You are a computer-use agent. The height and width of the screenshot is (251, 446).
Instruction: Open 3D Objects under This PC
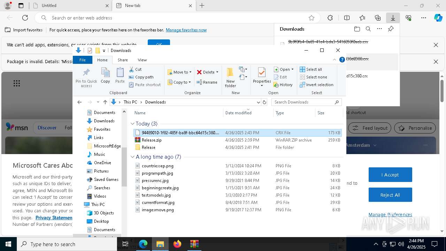104,213
